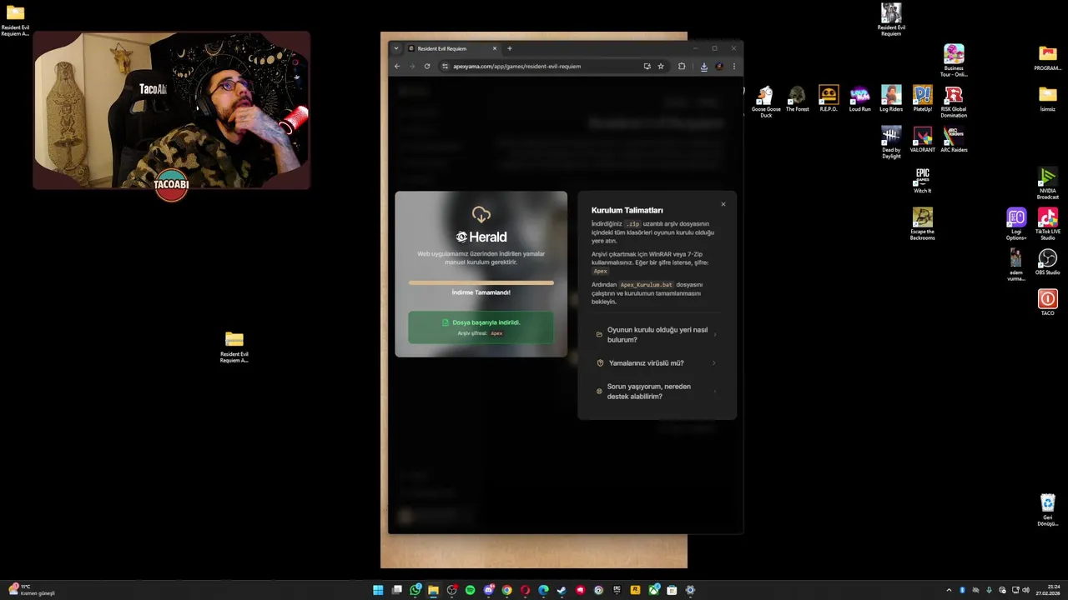Open the Windows Start menu
Viewport: 1068px width, 600px height.
click(x=378, y=590)
